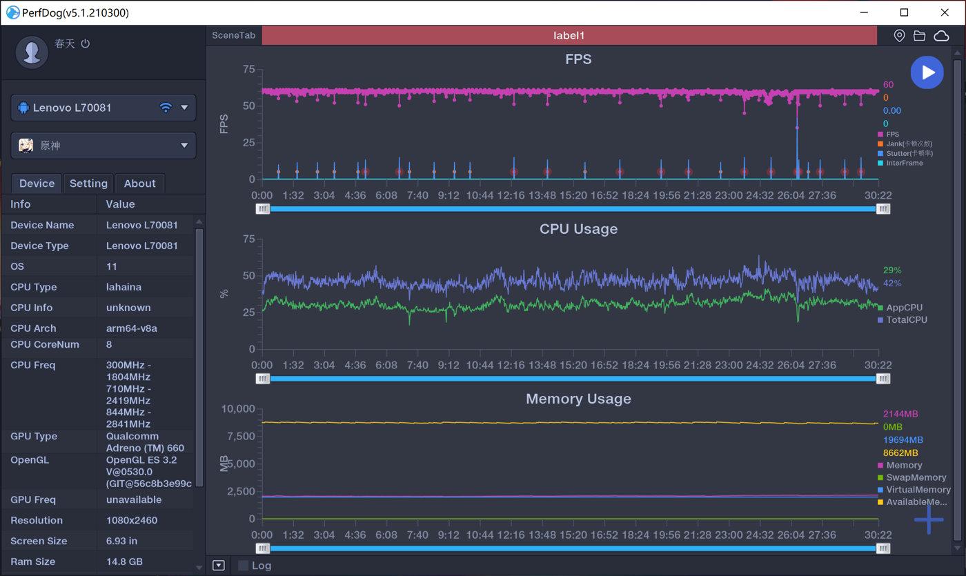Screen dimensions: 966x576
Task: Click the power icon next to username
Action: point(86,43)
